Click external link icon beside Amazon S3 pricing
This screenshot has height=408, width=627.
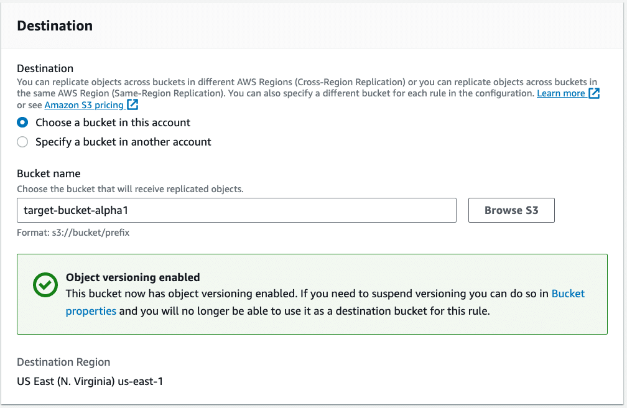(x=132, y=104)
